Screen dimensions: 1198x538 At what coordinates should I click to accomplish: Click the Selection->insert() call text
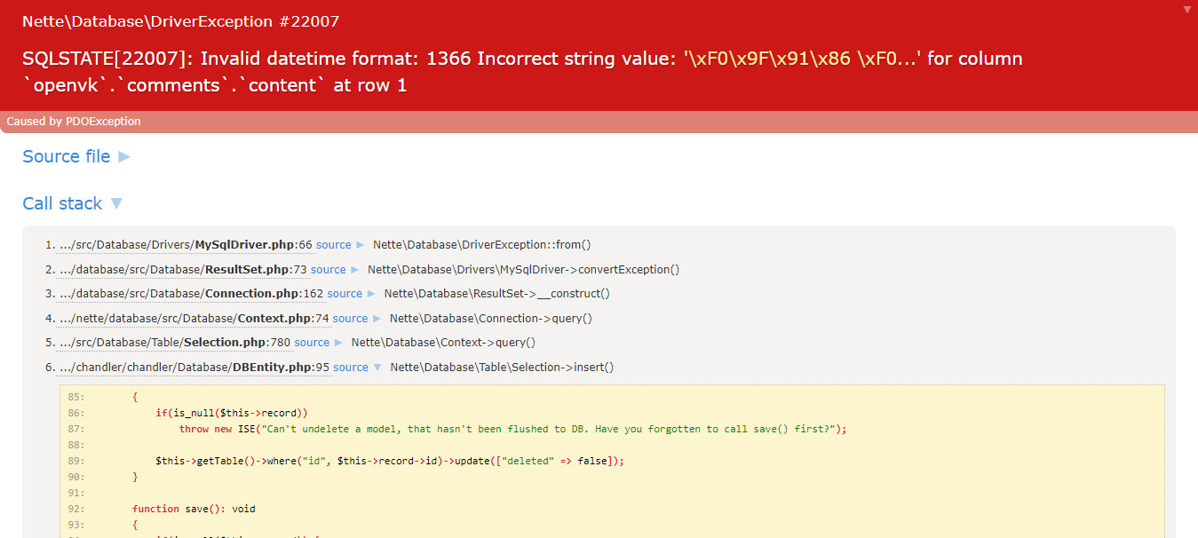[x=502, y=367]
